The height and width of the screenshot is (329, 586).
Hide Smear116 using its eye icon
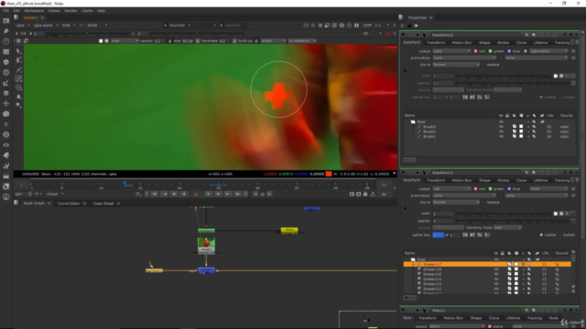pos(496,270)
